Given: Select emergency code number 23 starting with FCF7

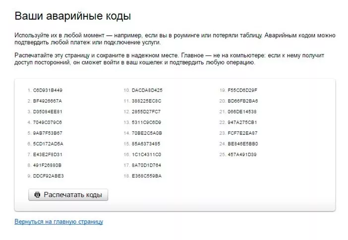Looking at the screenshot, I should (242, 133).
